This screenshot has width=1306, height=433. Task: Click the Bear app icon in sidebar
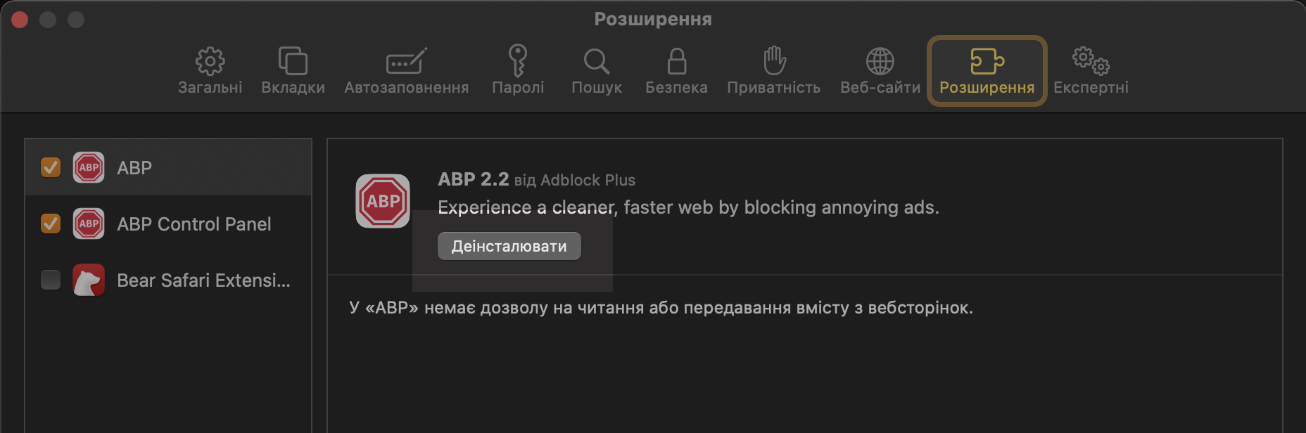89,280
